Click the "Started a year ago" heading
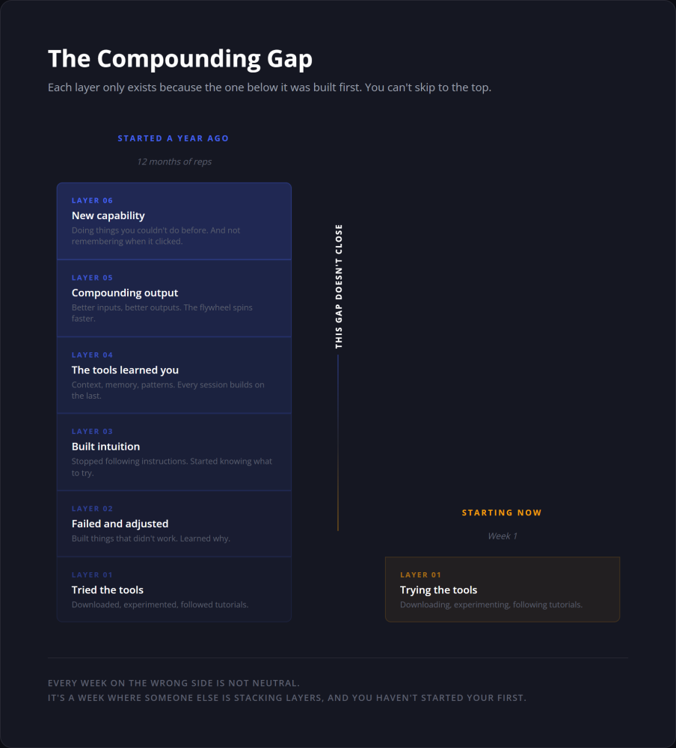 pos(173,138)
